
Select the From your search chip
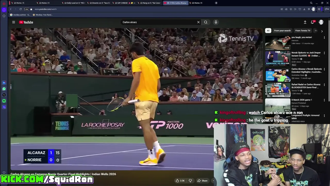point(282,30)
